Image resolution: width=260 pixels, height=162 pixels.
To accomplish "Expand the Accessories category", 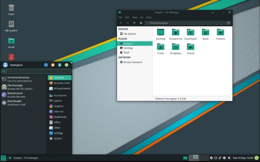I will coord(60,96).
